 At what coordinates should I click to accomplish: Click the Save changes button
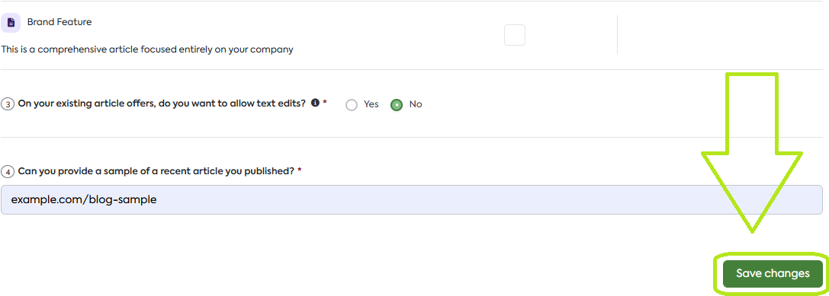pos(773,274)
